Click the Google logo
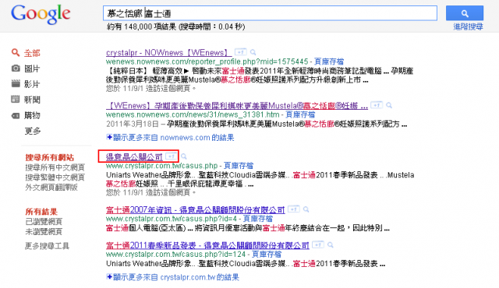The image size is (499, 288). 41,14
